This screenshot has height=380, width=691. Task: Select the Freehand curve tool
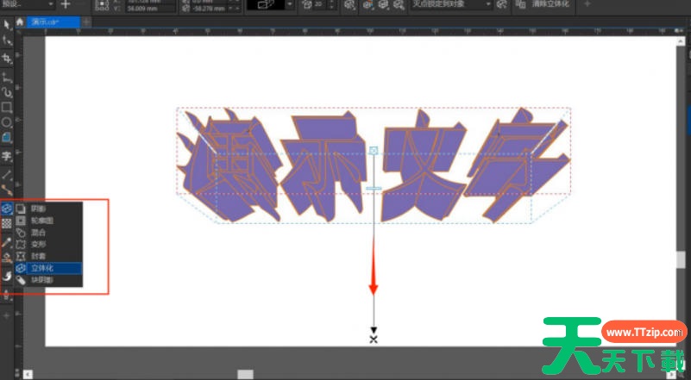[7, 77]
